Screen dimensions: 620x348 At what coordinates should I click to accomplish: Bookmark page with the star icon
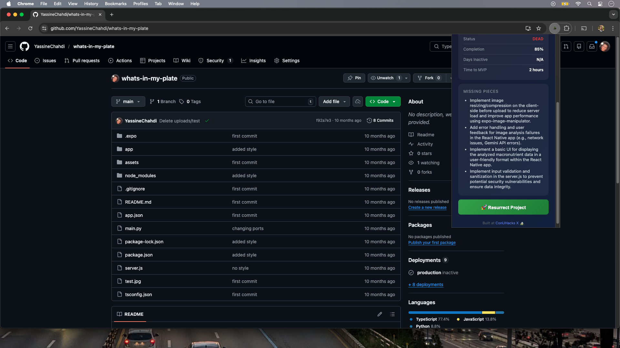tap(539, 28)
